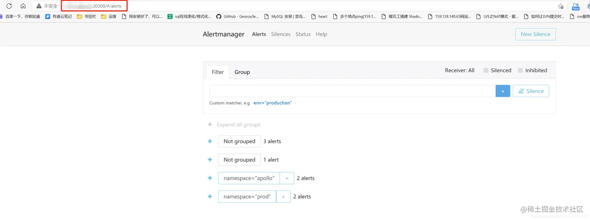
Task: Go to the browser home page icon
Action: coord(23,6)
